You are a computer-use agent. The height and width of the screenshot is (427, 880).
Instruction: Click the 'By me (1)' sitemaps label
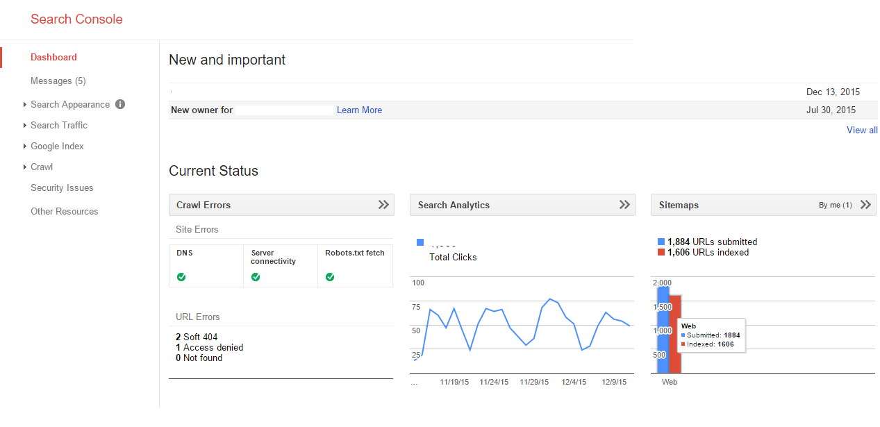point(836,205)
